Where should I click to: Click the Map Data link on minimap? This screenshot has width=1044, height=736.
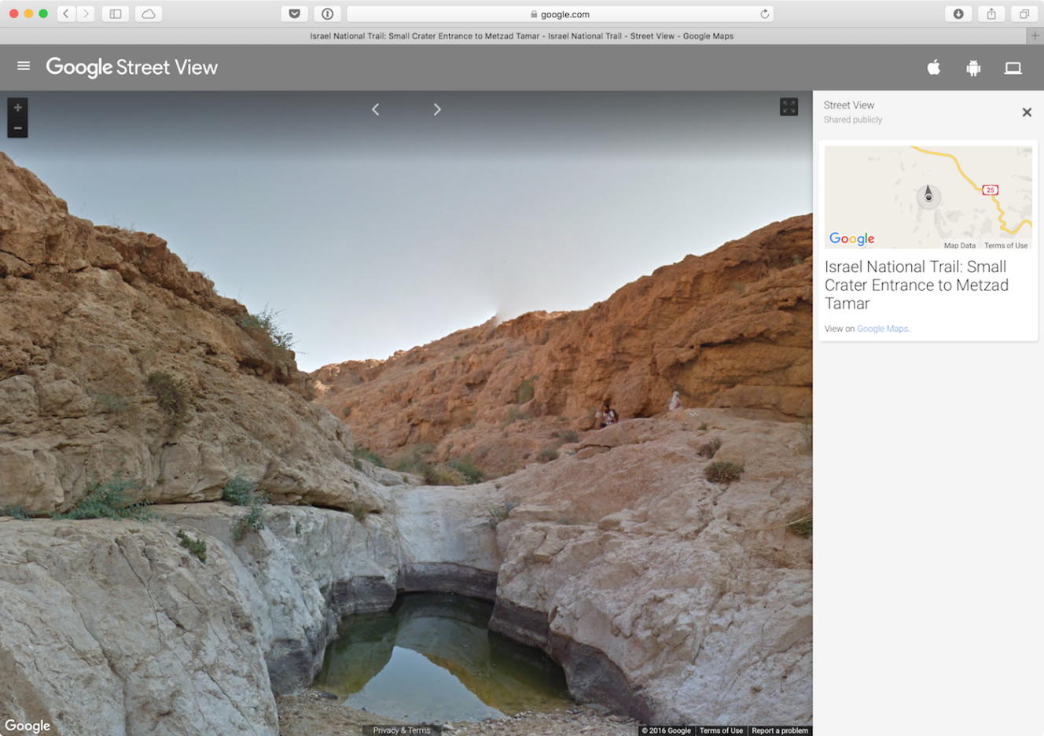[959, 245]
